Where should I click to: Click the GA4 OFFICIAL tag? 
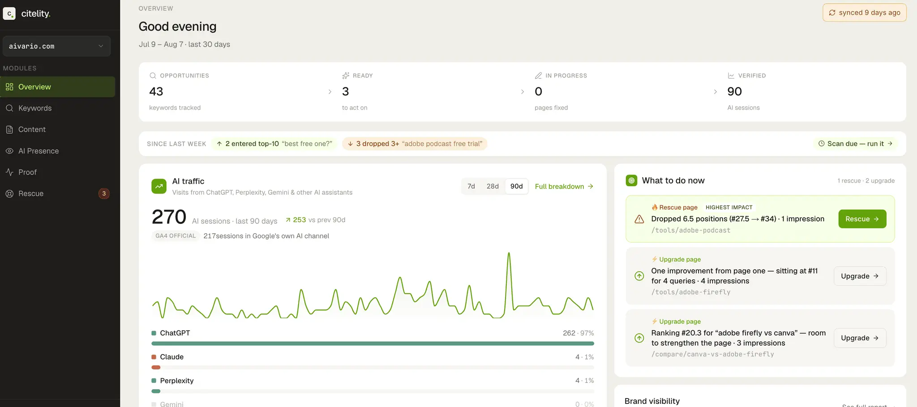point(176,236)
